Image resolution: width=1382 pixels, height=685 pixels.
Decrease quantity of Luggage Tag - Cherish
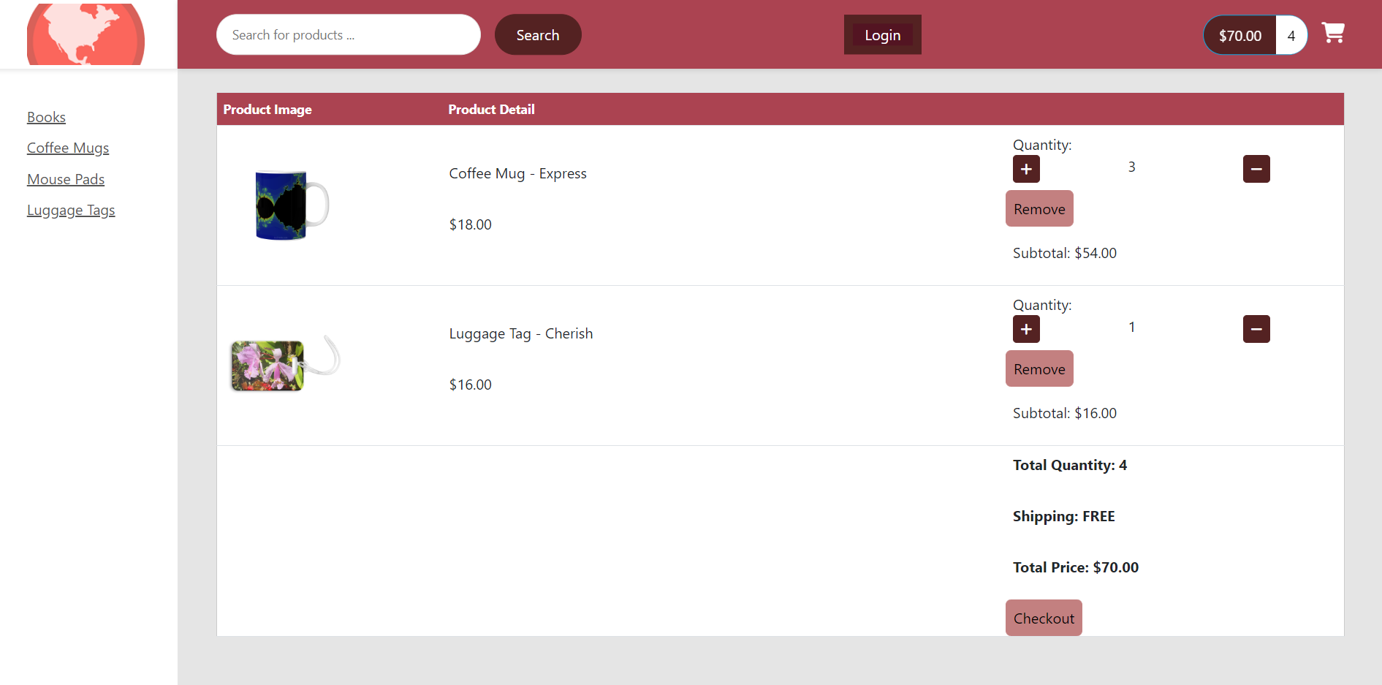[x=1256, y=329]
